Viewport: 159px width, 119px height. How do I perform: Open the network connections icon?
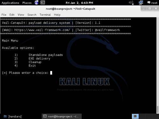click(141, 3)
